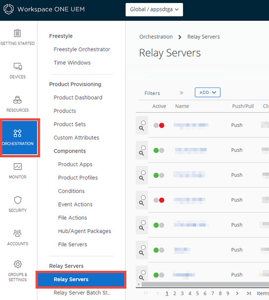
Task: Click Orchestration breadcrumb link
Action: 156,37
